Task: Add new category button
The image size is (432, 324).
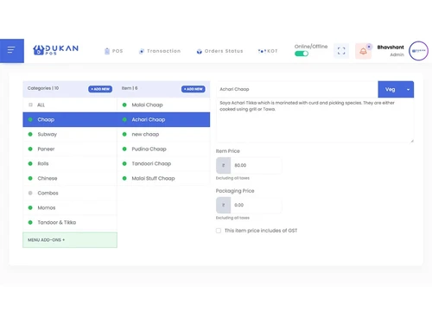Action: pos(100,89)
